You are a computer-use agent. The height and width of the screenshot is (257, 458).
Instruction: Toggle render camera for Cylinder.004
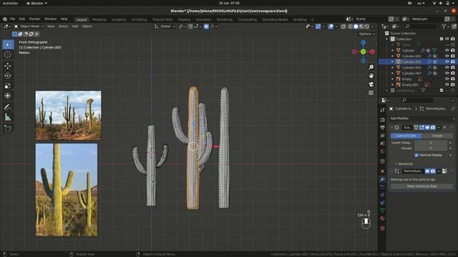(453, 68)
